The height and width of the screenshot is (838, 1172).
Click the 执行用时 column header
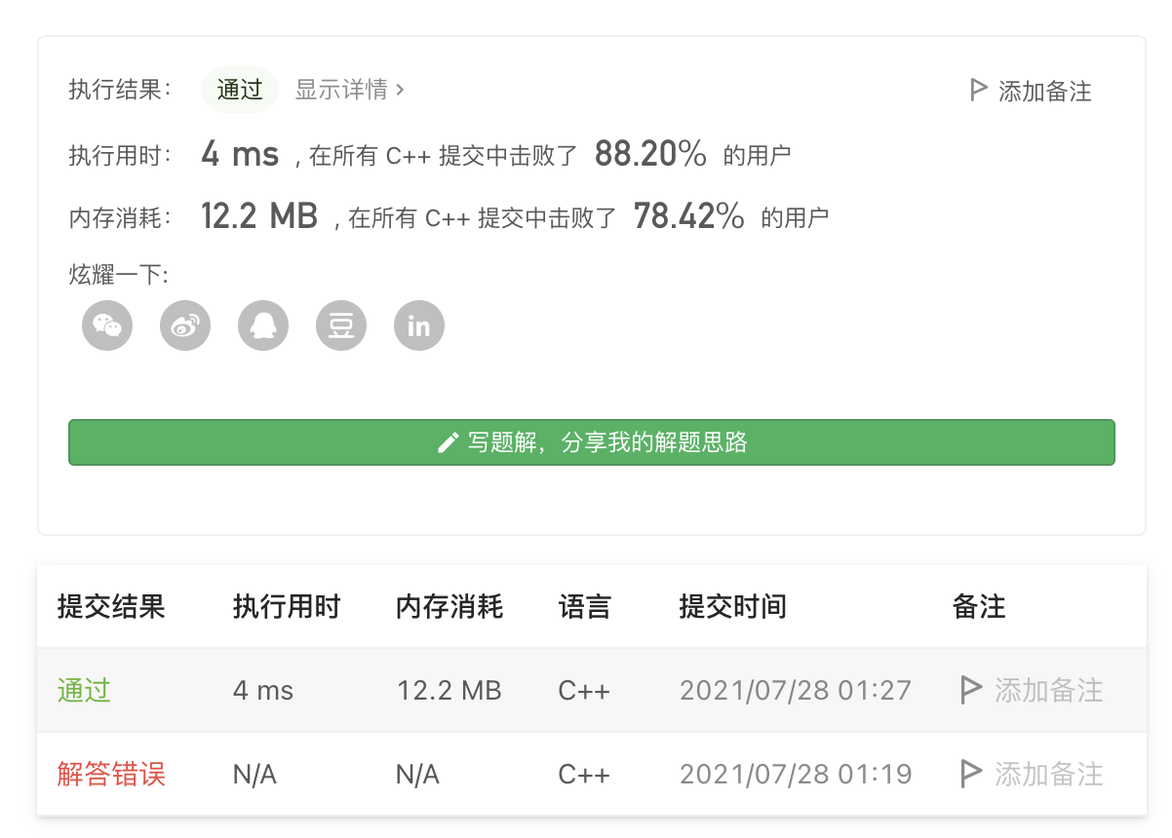[x=287, y=607]
